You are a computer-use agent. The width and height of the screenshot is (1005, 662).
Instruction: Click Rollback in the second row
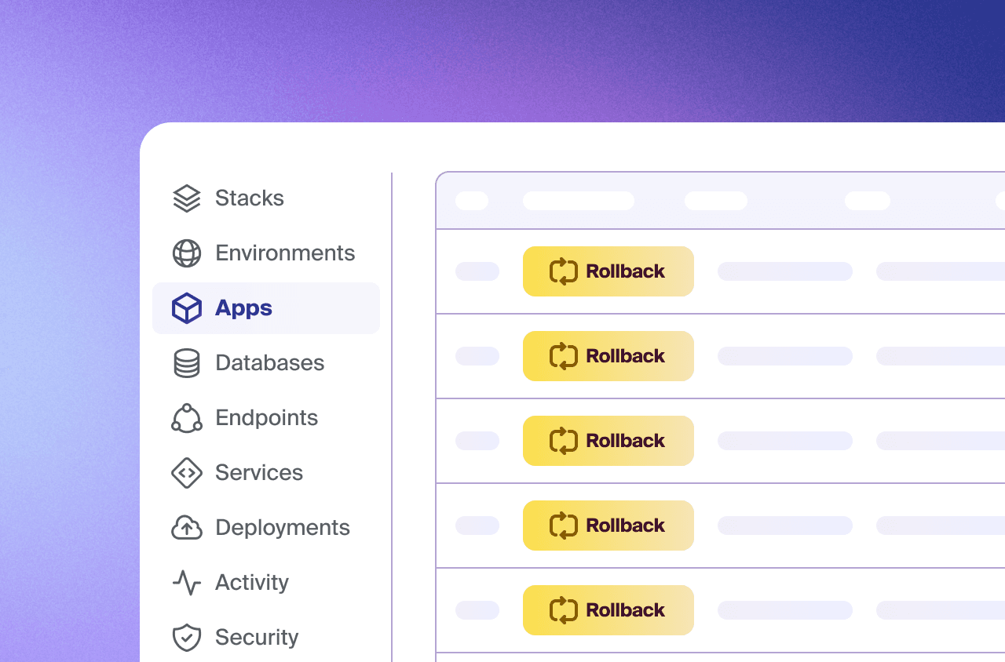tap(608, 356)
